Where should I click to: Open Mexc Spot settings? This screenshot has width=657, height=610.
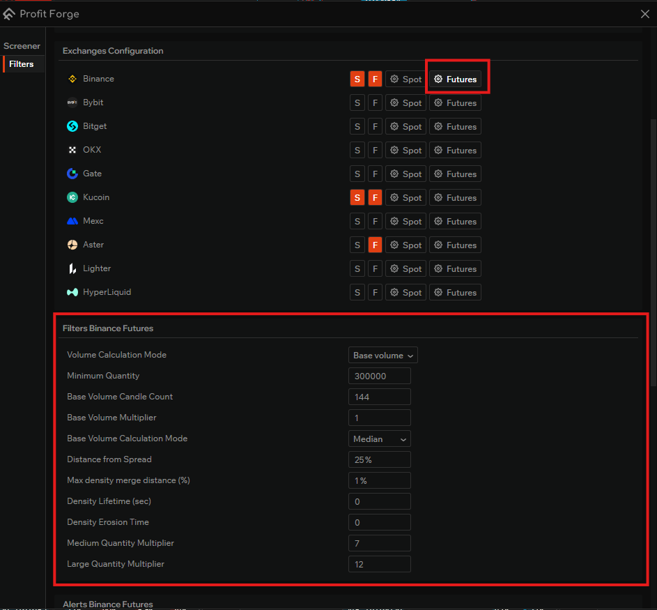(405, 222)
